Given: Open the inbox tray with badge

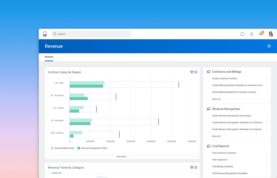Looking at the screenshot, I should 261,34.
